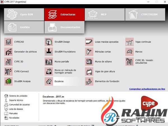
Task: Select the Vigas continuas label
Action: (x=143, y=42)
